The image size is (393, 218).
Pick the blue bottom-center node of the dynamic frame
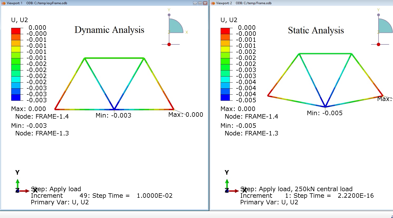(x=114, y=109)
